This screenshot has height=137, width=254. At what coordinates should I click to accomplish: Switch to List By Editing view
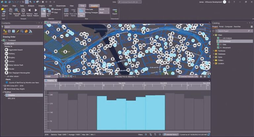(18, 31)
